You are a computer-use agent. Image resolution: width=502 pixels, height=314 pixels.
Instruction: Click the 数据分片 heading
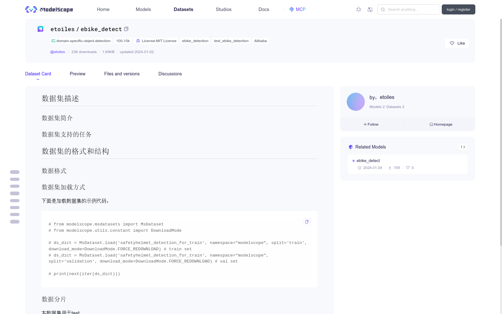pos(54,299)
